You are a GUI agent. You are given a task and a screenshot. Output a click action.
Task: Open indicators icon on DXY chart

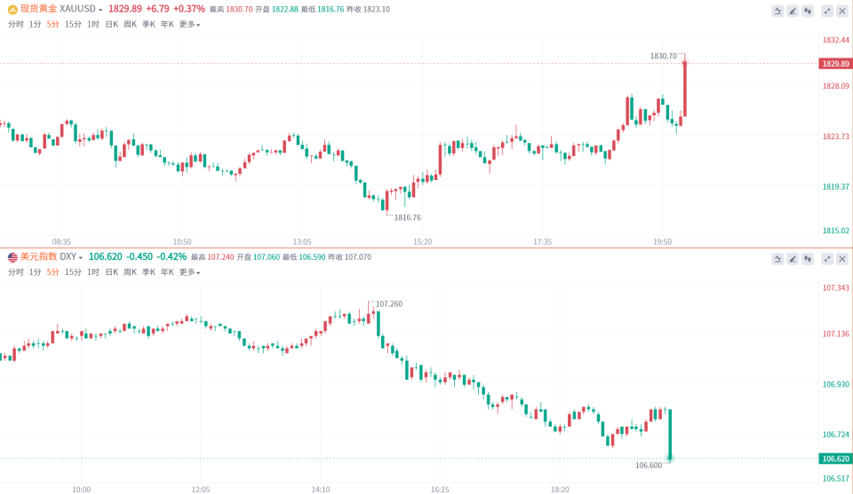(778, 259)
